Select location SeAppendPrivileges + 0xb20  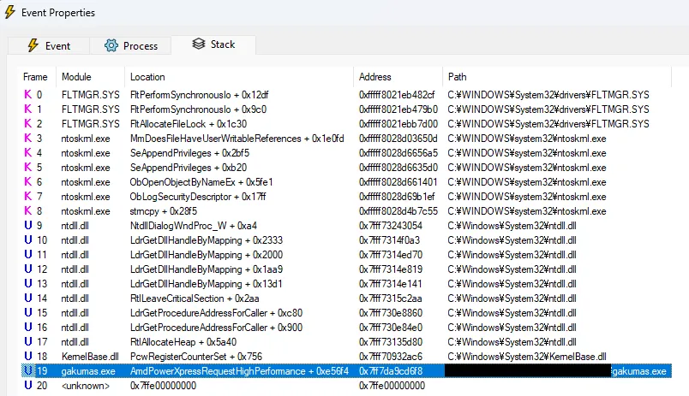tap(189, 168)
